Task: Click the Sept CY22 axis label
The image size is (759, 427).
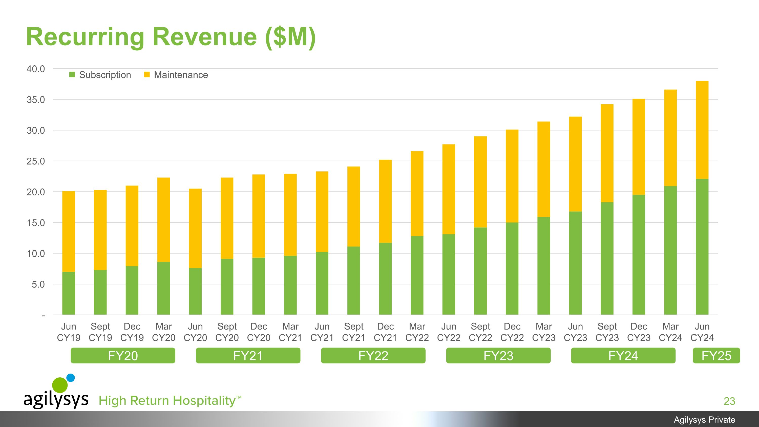Action: tap(480, 332)
